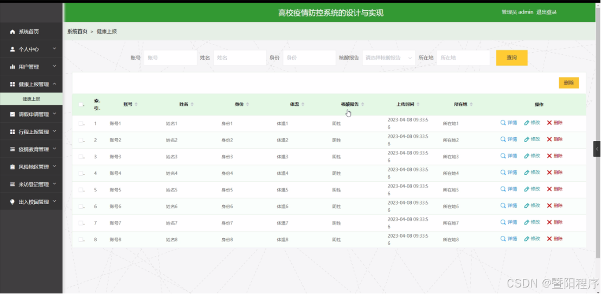This screenshot has height=294, width=601.
Task: Toggle the select-all checkbox in table header
Action: (x=81, y=104)
